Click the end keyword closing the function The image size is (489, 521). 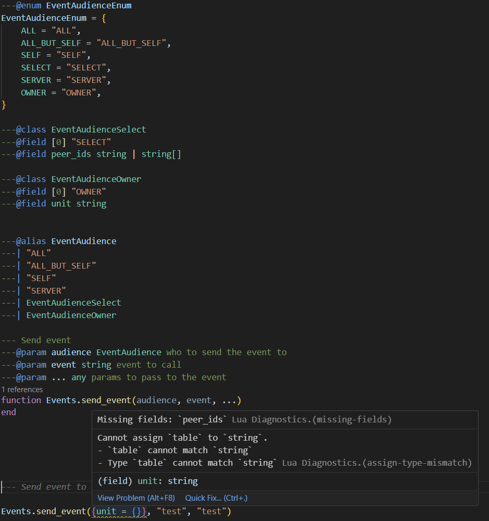click(8, 412)
